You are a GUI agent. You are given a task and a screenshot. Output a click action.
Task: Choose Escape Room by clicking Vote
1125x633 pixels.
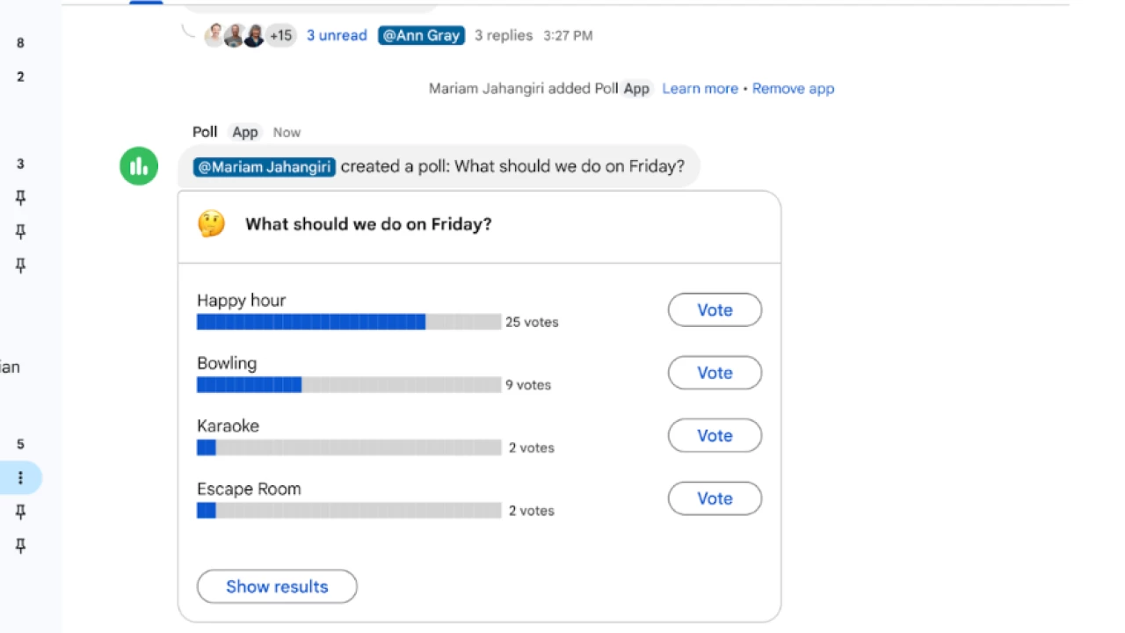(715, 498)
